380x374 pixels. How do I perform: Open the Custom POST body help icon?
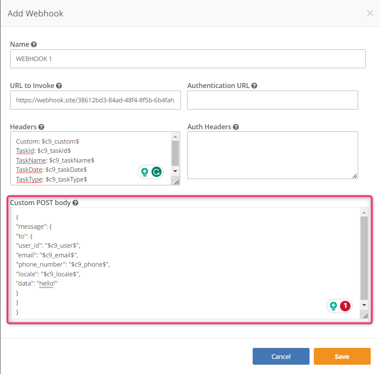75,203
